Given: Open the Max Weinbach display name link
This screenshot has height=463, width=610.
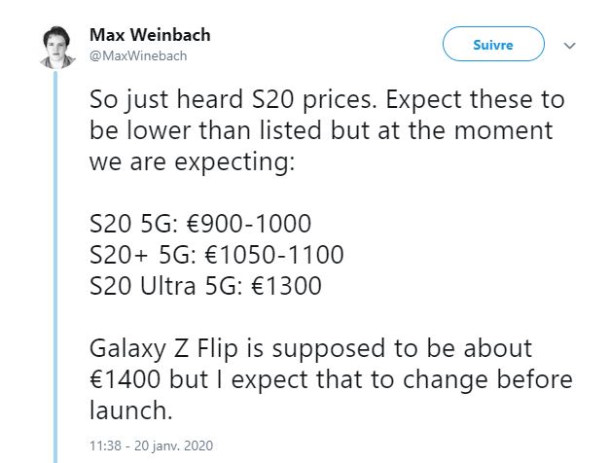Looking at the screenshot, I should coord(150,36).
